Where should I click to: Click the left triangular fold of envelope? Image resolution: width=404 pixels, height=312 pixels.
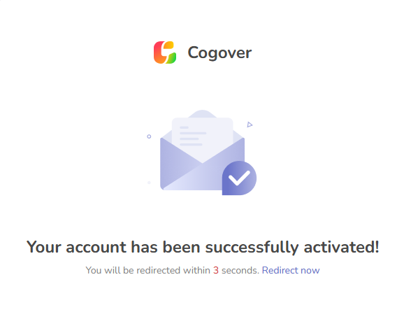tap(178, 162)
